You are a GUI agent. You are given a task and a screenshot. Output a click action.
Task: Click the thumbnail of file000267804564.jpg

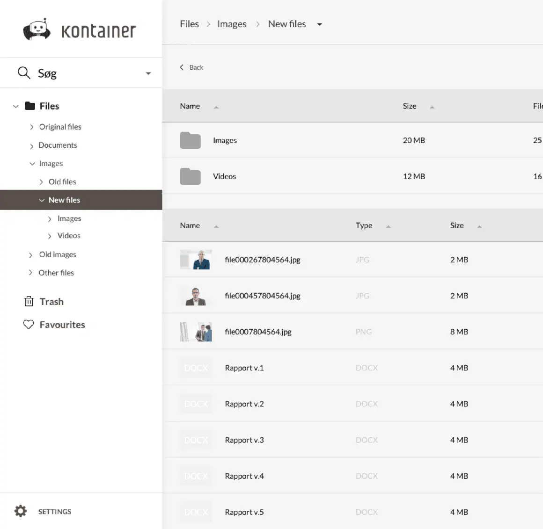(x=196, y=259)
